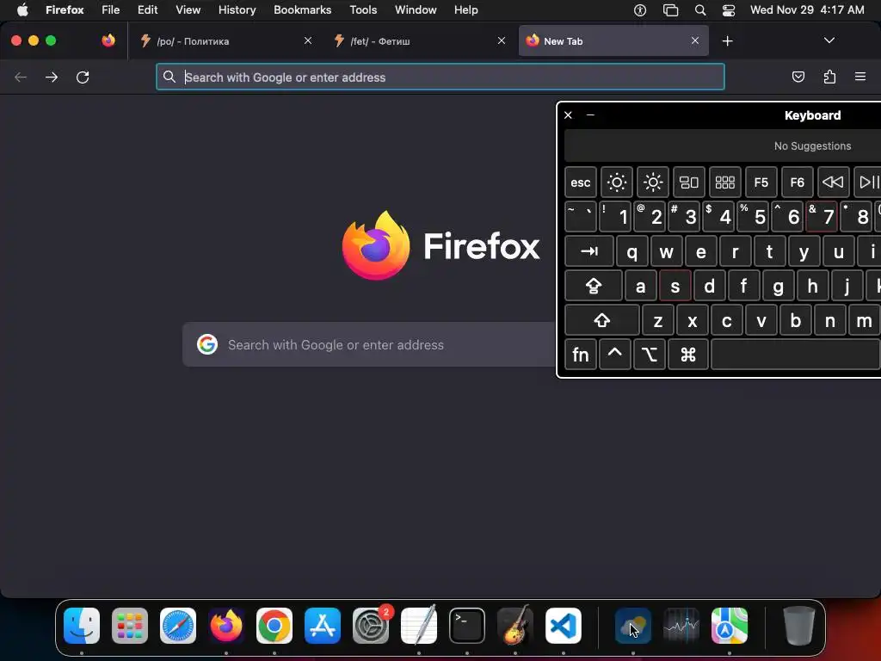
Task: Toggle shift key on virtual keyboard
Action: (601, 320)
